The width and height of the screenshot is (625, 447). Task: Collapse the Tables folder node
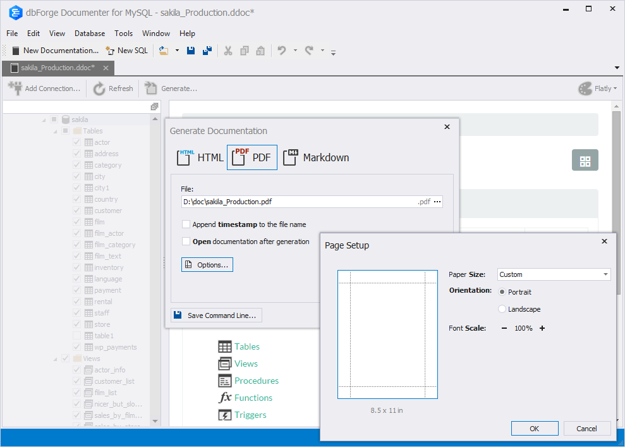[55, 131]
